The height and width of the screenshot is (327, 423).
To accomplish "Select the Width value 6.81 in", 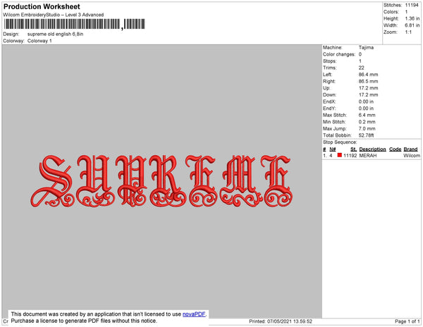I will (x=412, y=25).
